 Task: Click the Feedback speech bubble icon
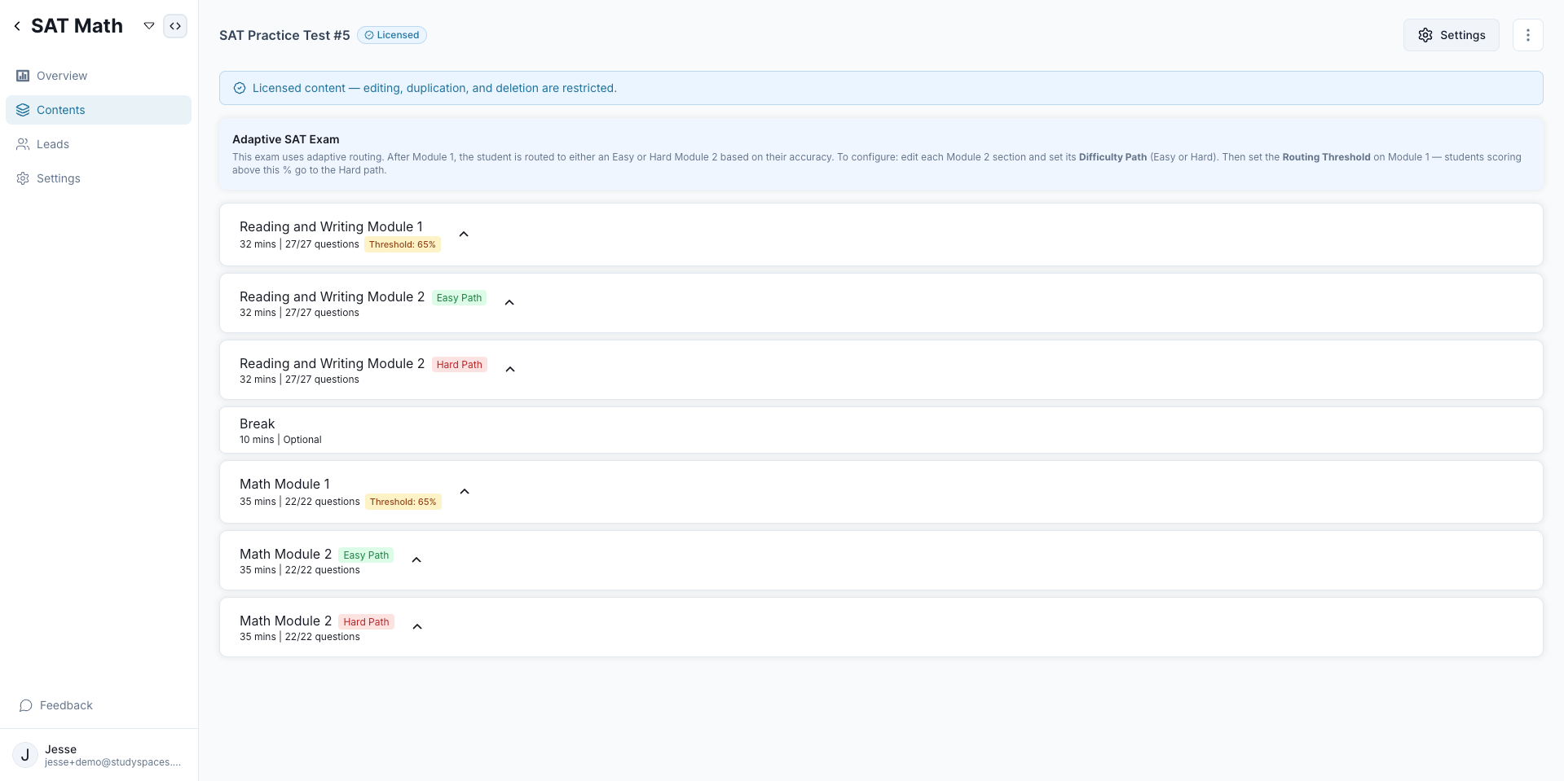pos(26,705)
